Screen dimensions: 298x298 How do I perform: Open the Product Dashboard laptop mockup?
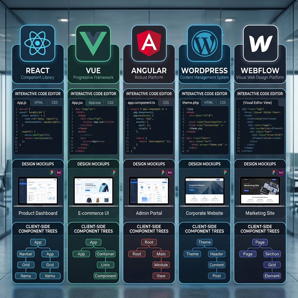pyautogui.click(x=38, y=191)
